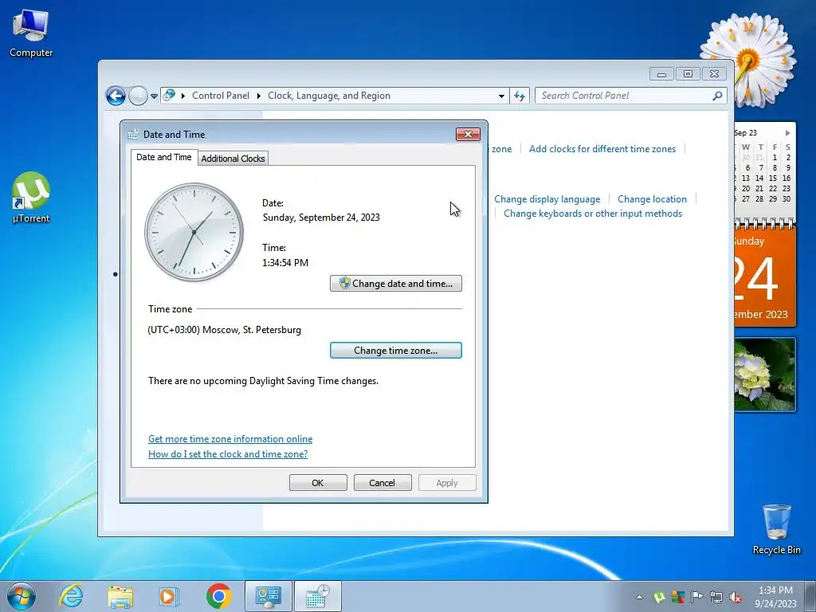Screen dimensions: 816x612
Task: Open the network tray icon
Action: [716, 597]
